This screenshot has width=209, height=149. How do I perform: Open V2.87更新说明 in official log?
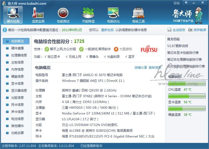tap(178, 46)
